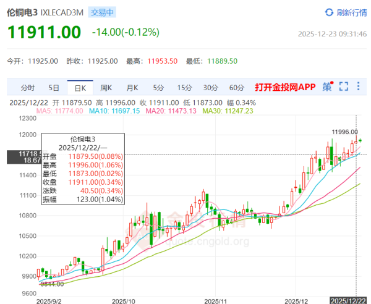This screenshot has height=304, width=371.
Task: Click the 2025/12/22 highlighted date marker
Action: pos(348,301)
